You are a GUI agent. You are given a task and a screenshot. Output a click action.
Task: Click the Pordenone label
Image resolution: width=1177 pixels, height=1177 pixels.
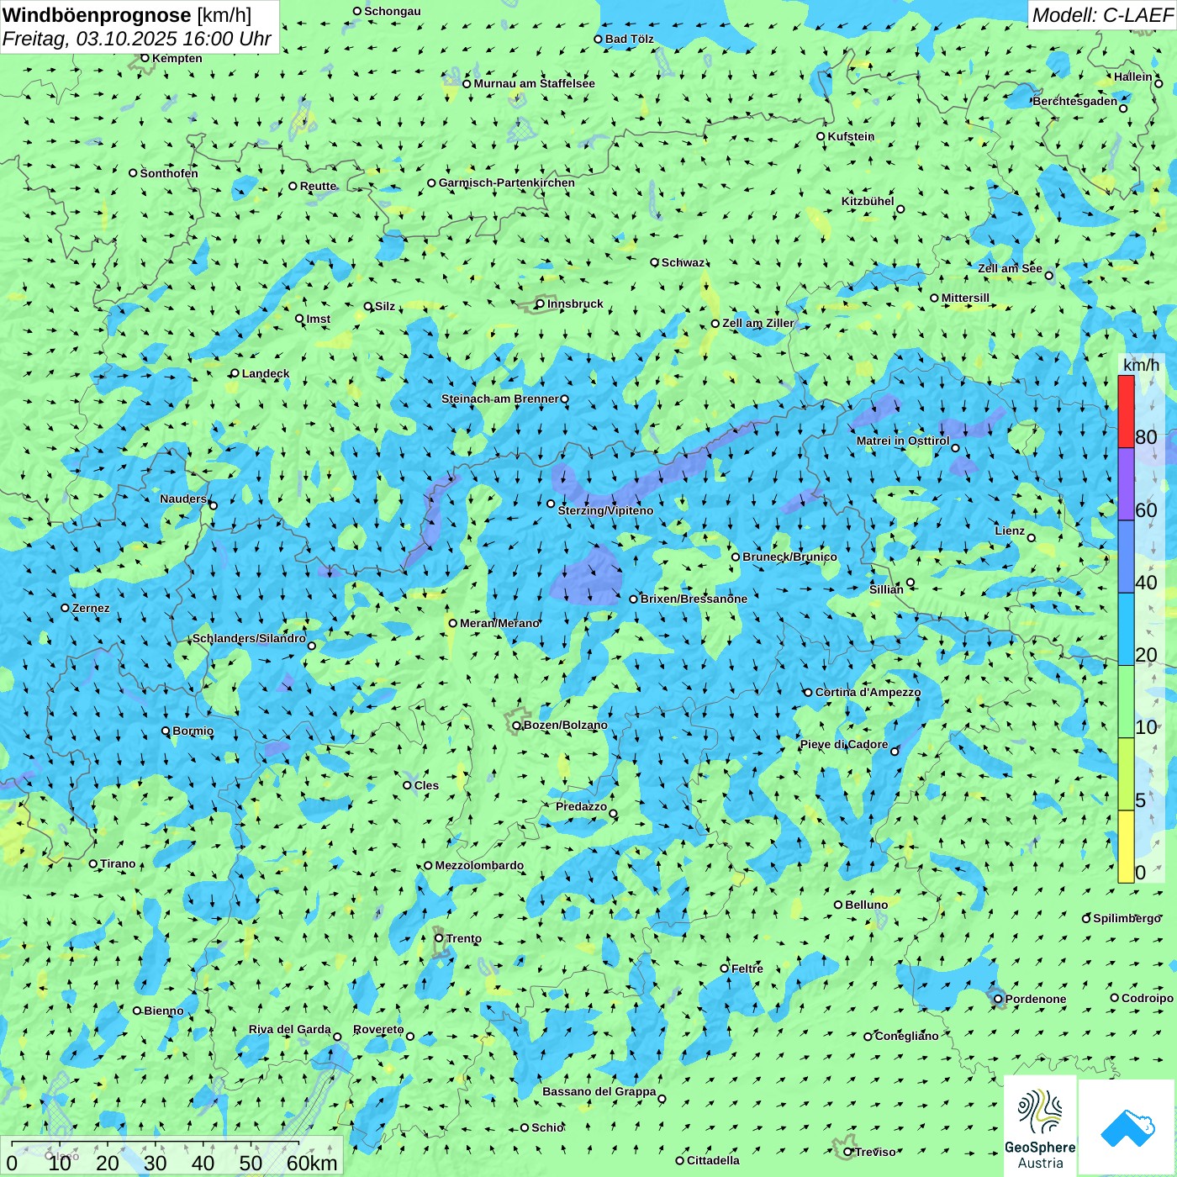point(1036,999)
